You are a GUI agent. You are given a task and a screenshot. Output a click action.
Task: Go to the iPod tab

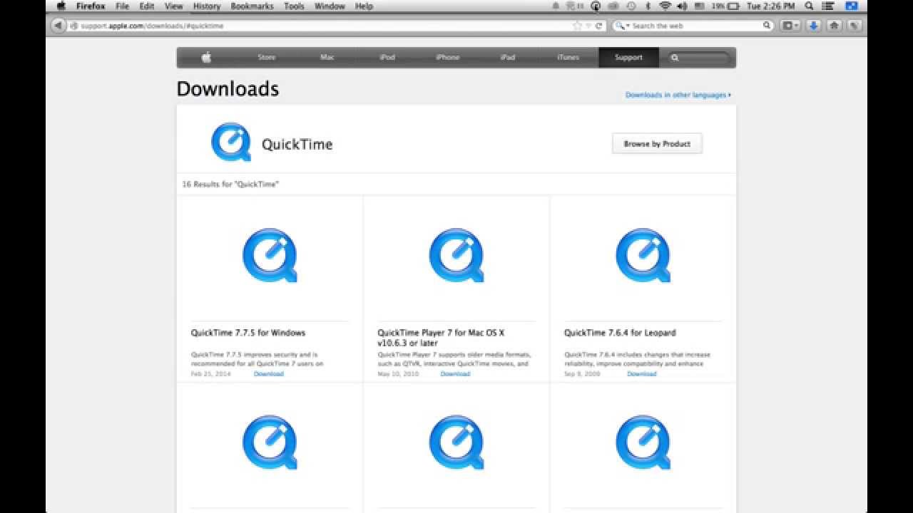tap(387, 58)
